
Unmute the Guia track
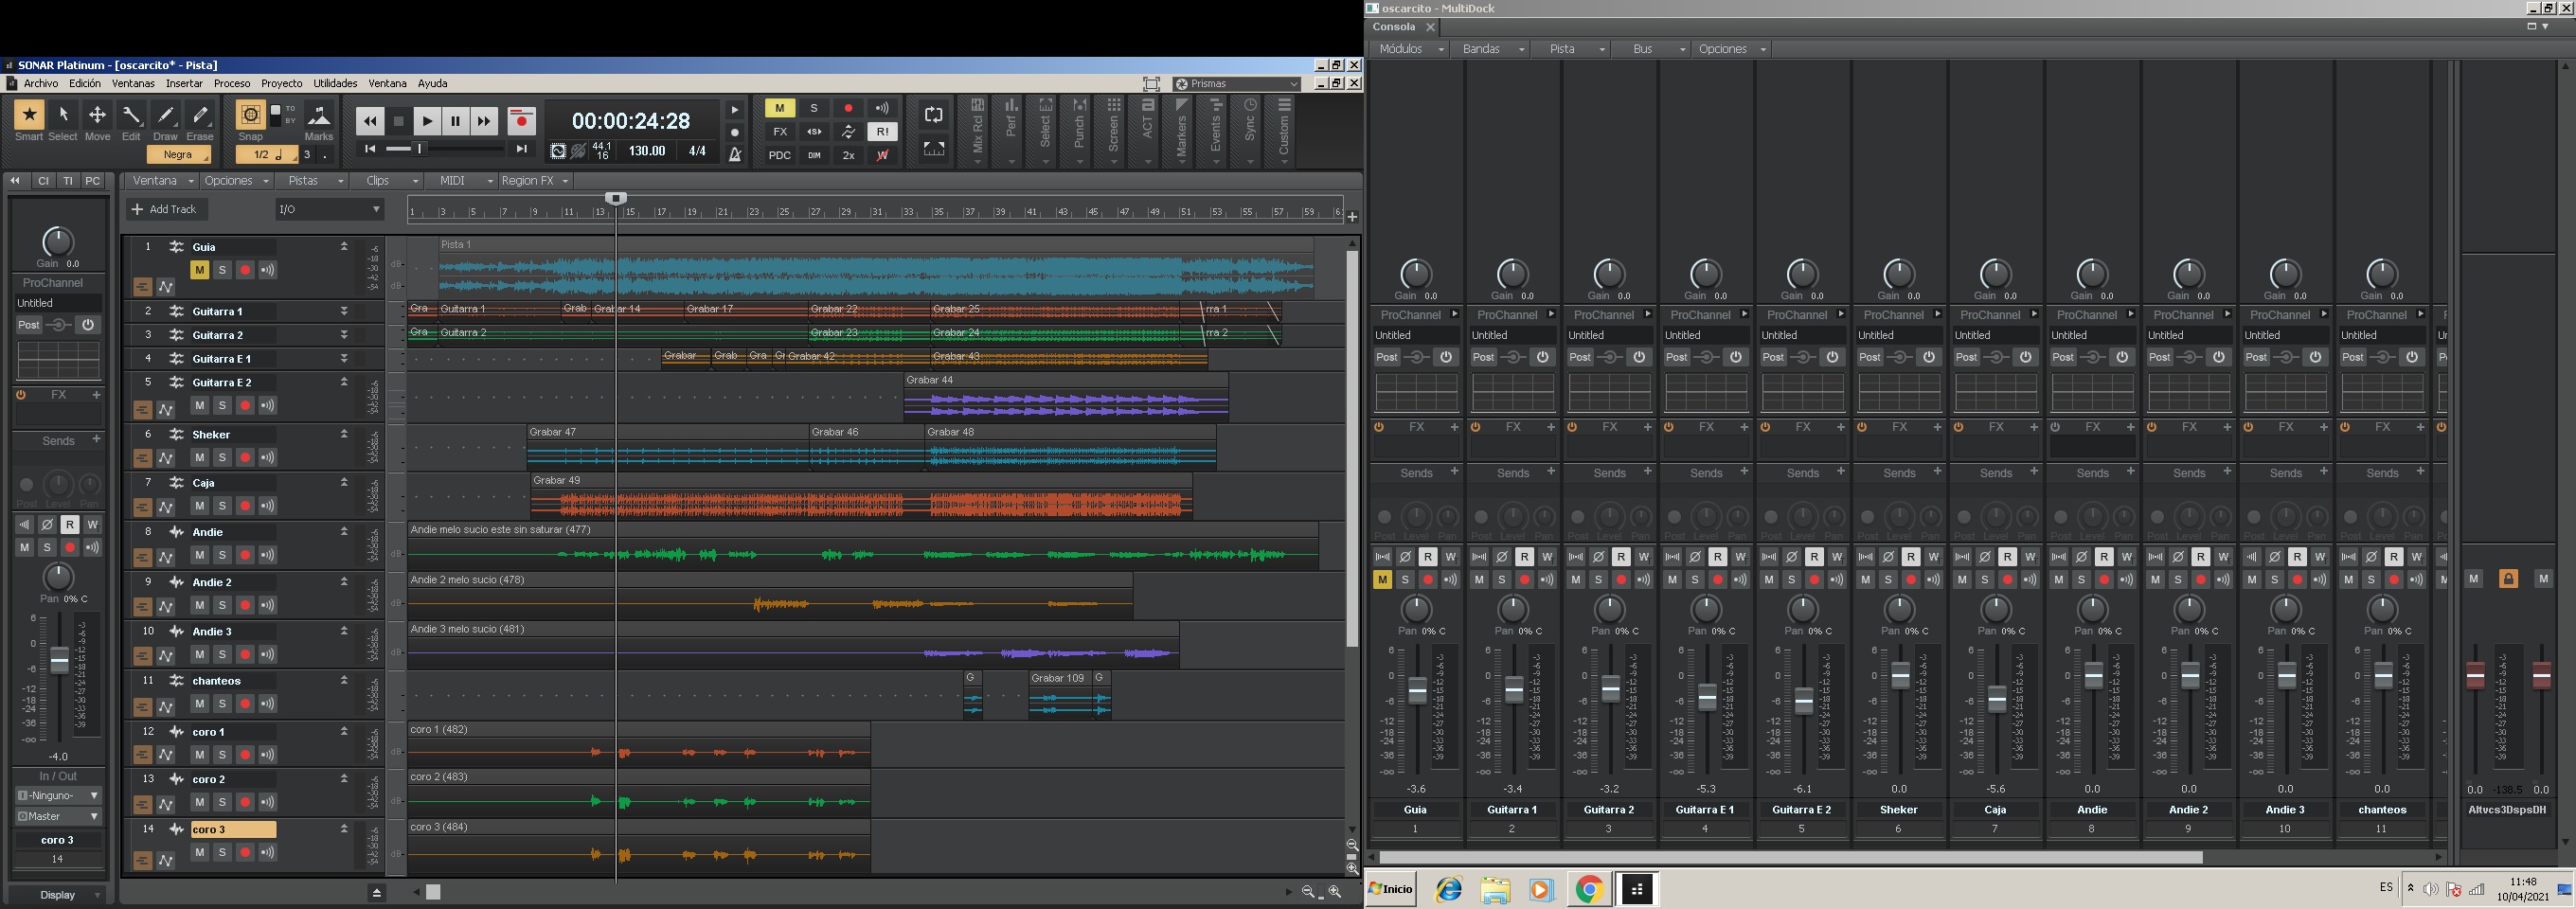199,270
